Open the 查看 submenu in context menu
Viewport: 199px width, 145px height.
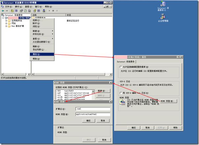point(42,39)
